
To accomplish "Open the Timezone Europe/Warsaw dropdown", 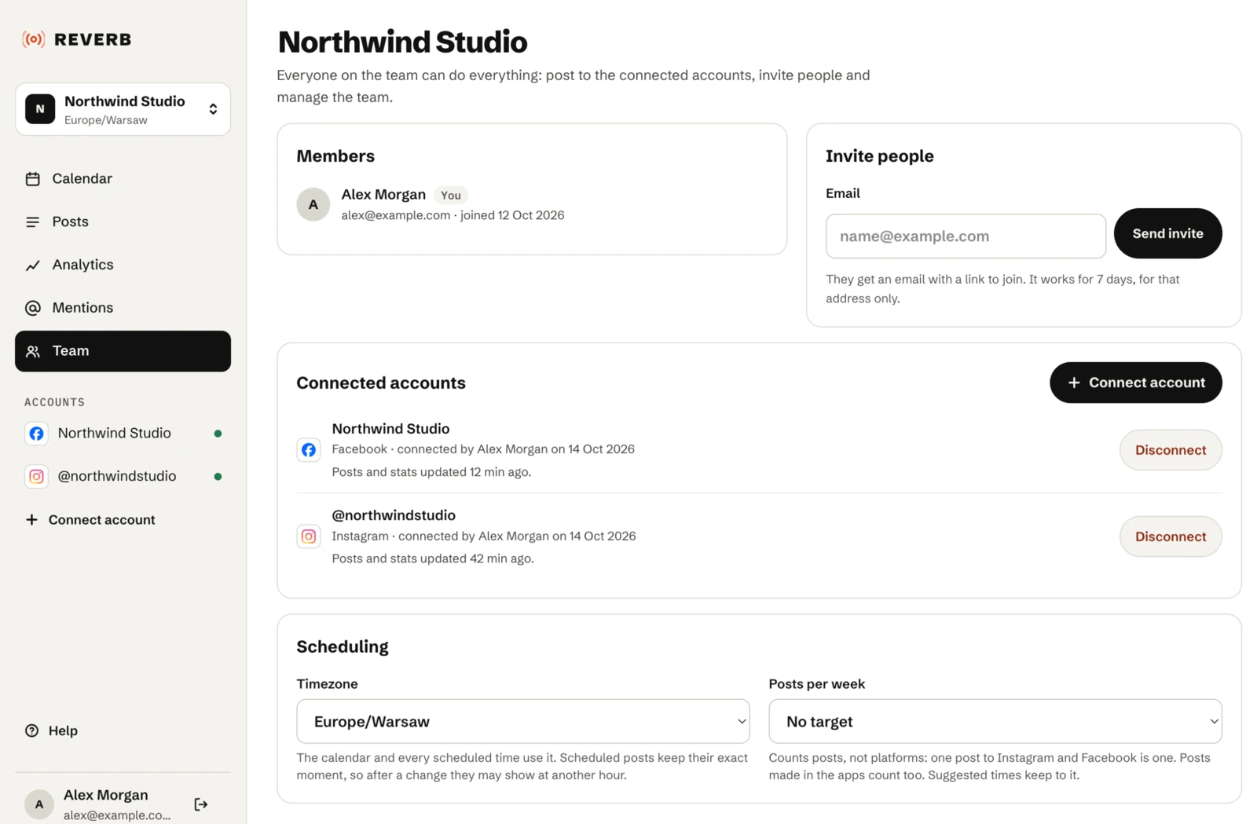I will (x=523, y=721).
